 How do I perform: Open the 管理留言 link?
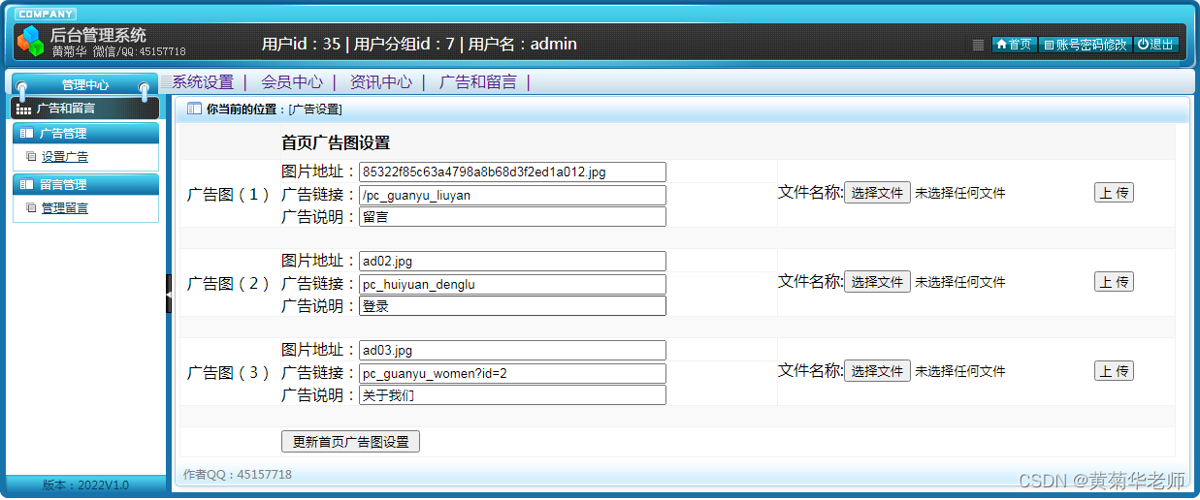coord(65,207)
